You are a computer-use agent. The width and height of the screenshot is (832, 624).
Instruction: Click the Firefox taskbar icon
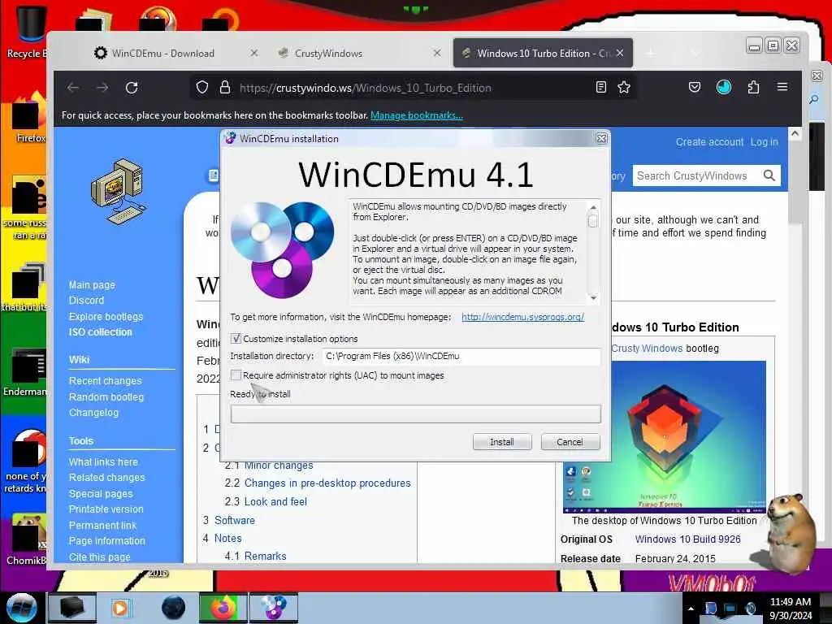click(223, 608)
